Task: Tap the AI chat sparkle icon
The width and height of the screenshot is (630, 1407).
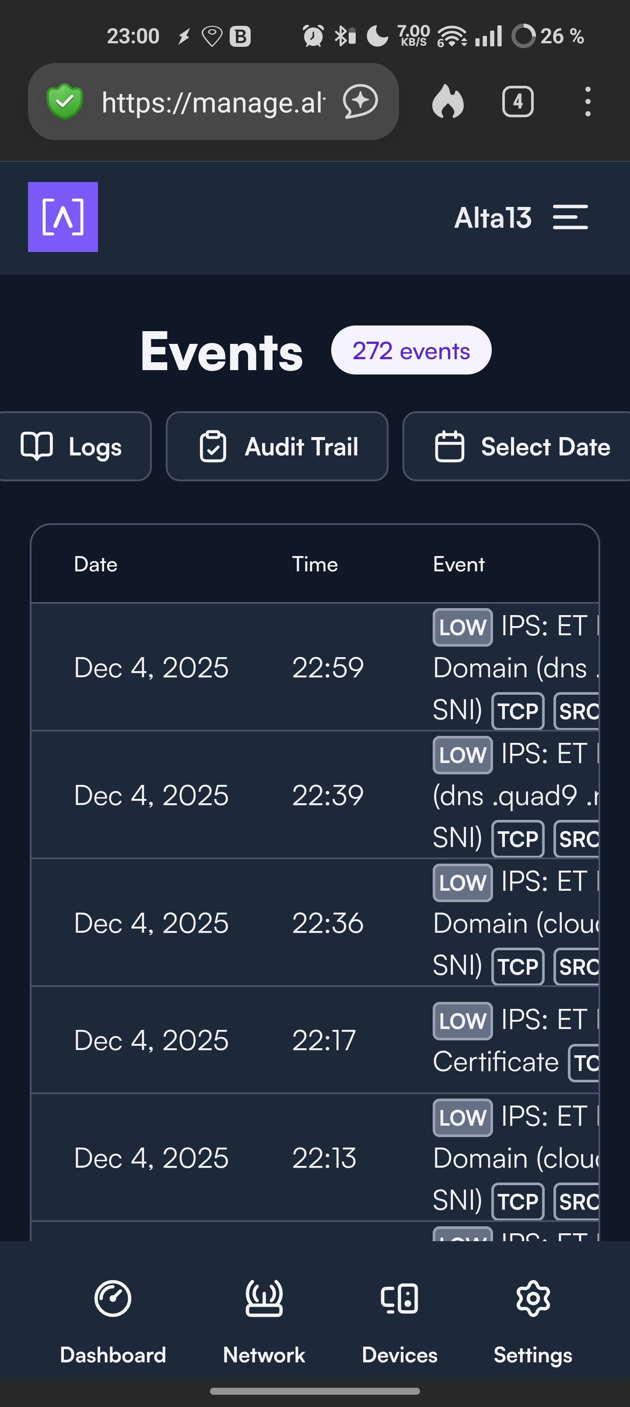Action: (360, 101)
